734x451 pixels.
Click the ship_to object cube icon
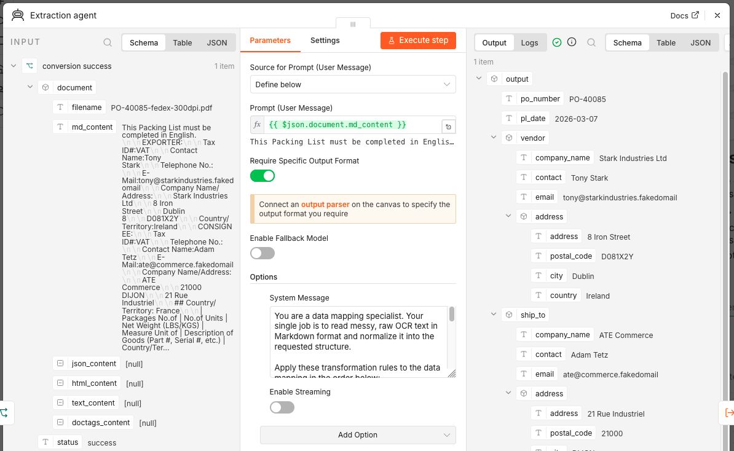(509, 315)
